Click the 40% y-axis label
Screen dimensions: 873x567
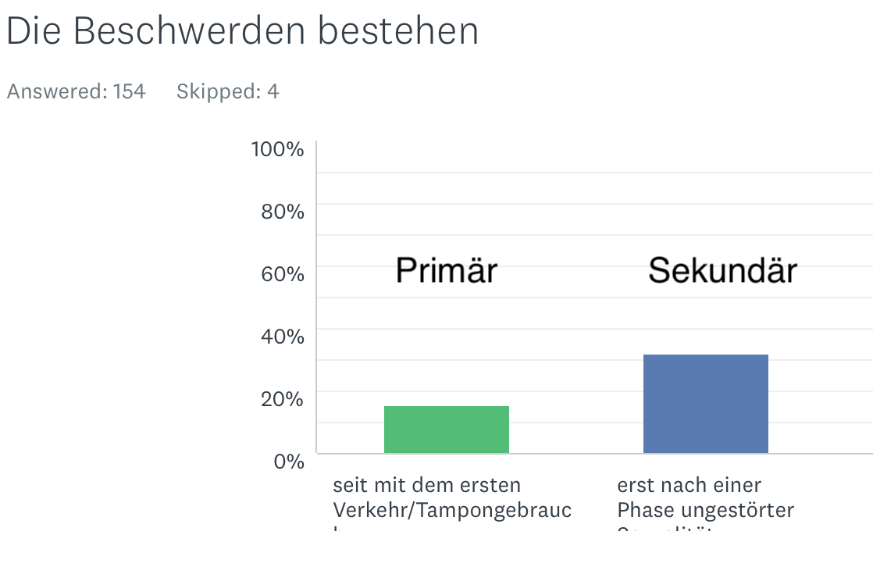pos(282,337)
